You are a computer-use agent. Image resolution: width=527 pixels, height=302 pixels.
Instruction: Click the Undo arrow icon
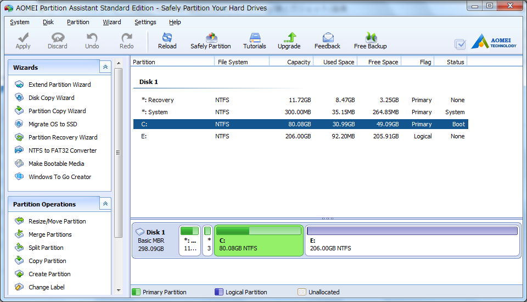click(92, 37)
